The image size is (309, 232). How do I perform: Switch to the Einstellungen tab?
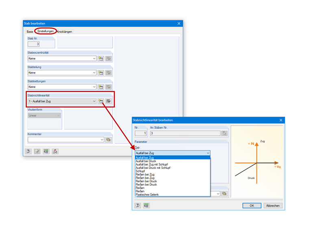click(46, 31)
